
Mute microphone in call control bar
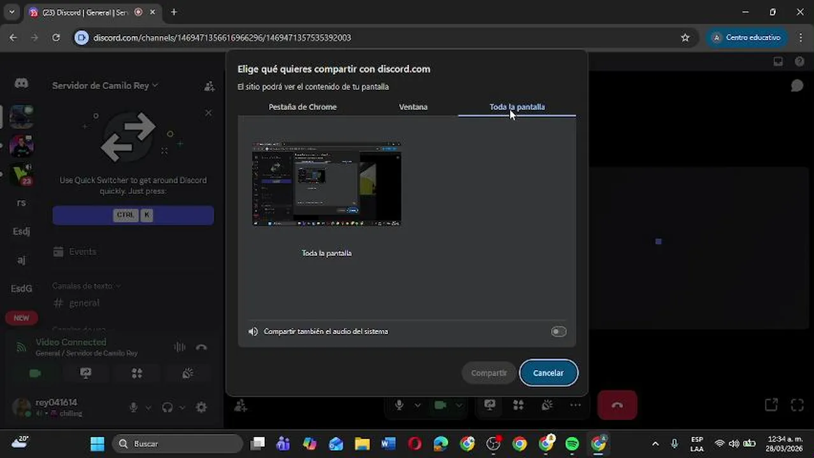pos(399,405)
